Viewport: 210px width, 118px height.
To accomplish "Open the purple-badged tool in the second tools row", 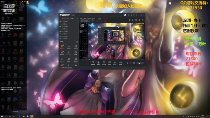I will coord(62,53).
